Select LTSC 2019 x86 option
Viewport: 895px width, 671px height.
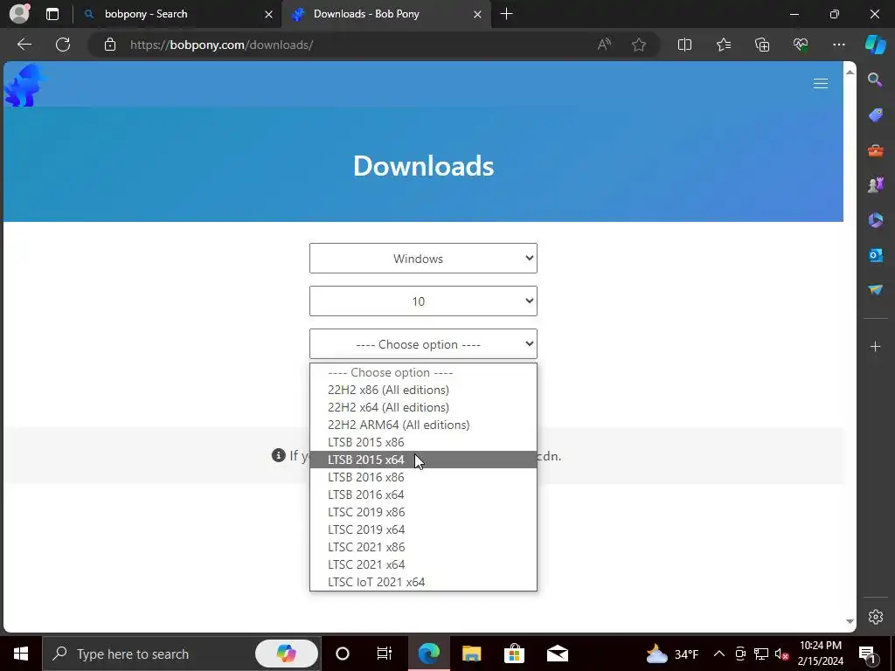click(423, 512)
